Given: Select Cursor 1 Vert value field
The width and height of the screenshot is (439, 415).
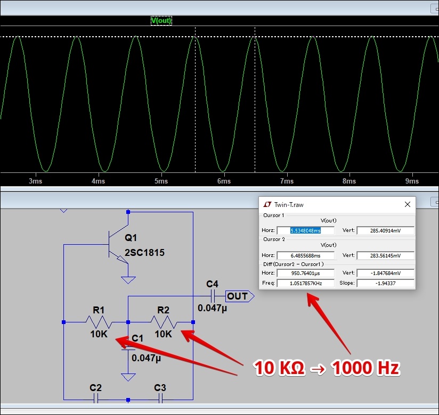Looking at the screenshot, I should coord(385,231).
